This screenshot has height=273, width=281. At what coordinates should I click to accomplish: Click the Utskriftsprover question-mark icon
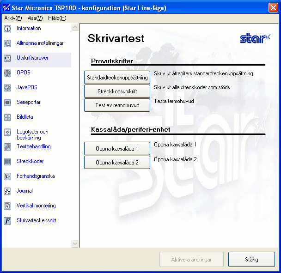click(7, 58)
